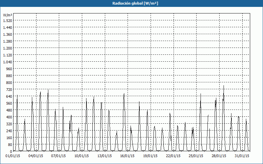
Task: Click the 480 y-axis label
Action: 9,110
